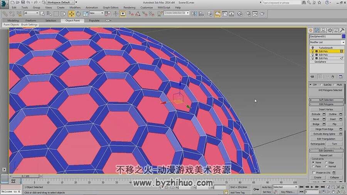The width and height of the screenshot is (347, 195).
Task: Open the Rendering menu
Action: (x=130, y=8)
